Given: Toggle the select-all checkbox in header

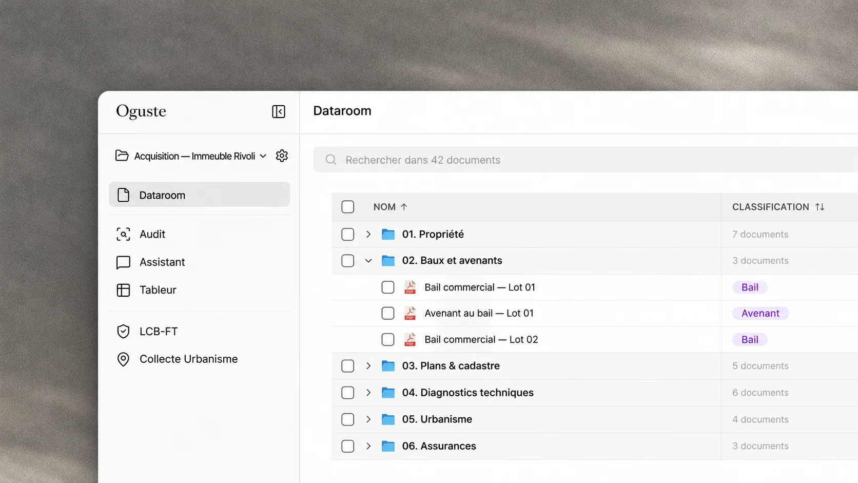Looking at the screenshot, I should 348,207.
